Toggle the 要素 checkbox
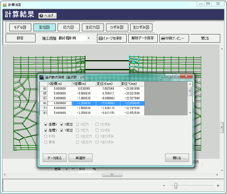 click(46, 142)
